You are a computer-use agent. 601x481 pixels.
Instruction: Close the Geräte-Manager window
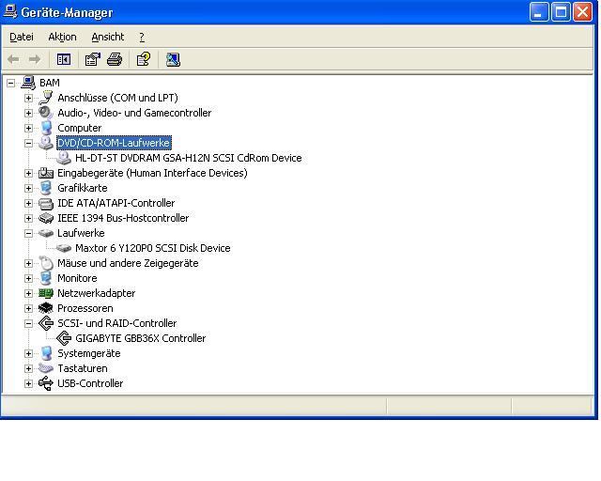(582, 12)
